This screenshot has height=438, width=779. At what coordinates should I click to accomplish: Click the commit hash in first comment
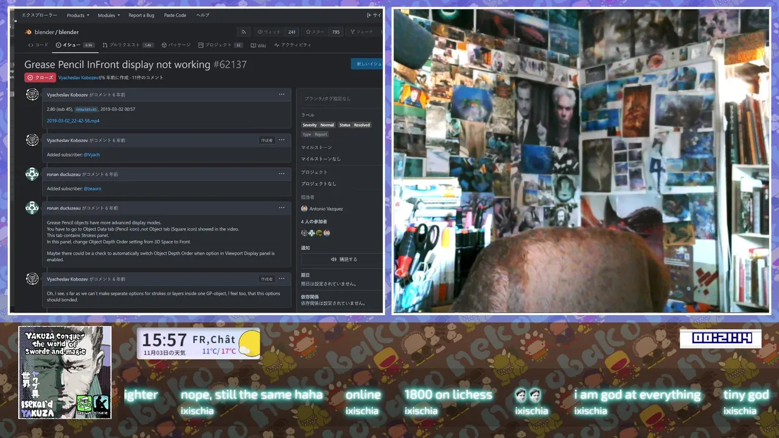(86, 109)
